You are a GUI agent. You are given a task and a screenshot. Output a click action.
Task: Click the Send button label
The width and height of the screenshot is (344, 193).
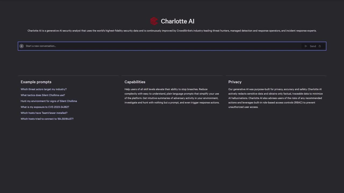313,46
